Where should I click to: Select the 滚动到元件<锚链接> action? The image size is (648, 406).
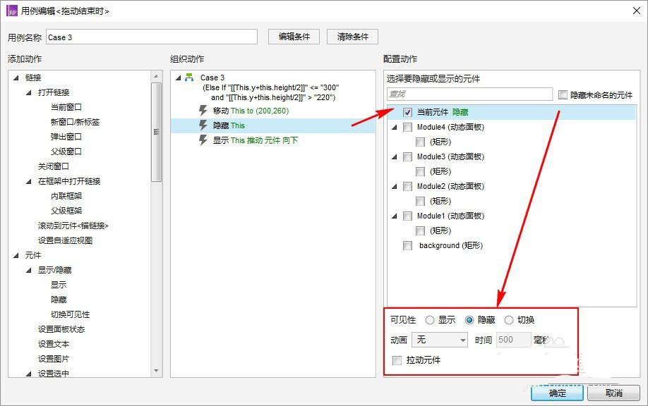tap(73, 226)
